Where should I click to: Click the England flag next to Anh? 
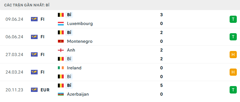61,50
